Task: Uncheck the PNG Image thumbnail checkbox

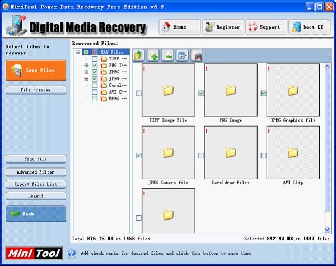Action: 201,93
